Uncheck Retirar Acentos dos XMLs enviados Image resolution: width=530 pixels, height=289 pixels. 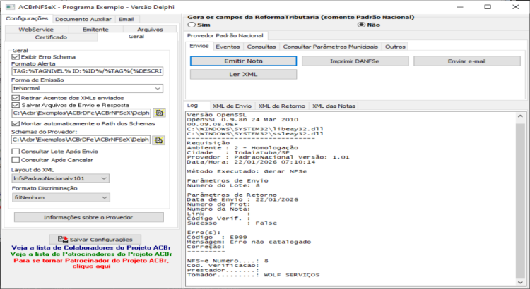(x=16, y=98)
